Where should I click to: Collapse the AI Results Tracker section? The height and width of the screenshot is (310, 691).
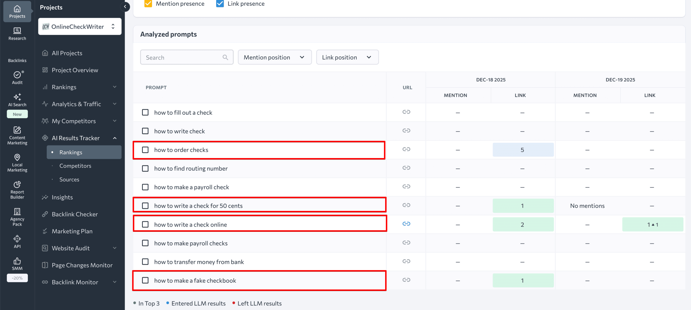click(115, 138)
